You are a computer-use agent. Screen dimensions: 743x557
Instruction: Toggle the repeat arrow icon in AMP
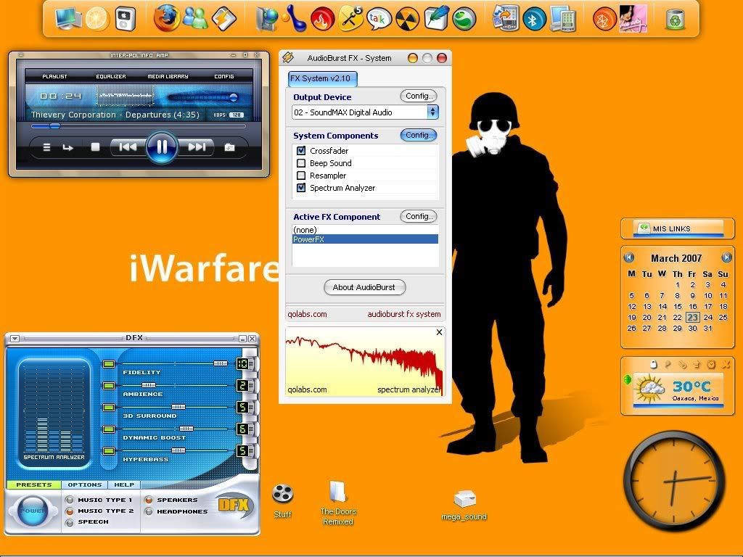pos(67,148)
